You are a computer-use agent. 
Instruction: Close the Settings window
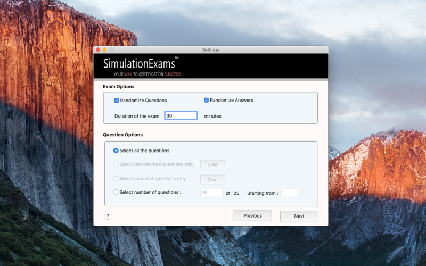tap(98, 49)
